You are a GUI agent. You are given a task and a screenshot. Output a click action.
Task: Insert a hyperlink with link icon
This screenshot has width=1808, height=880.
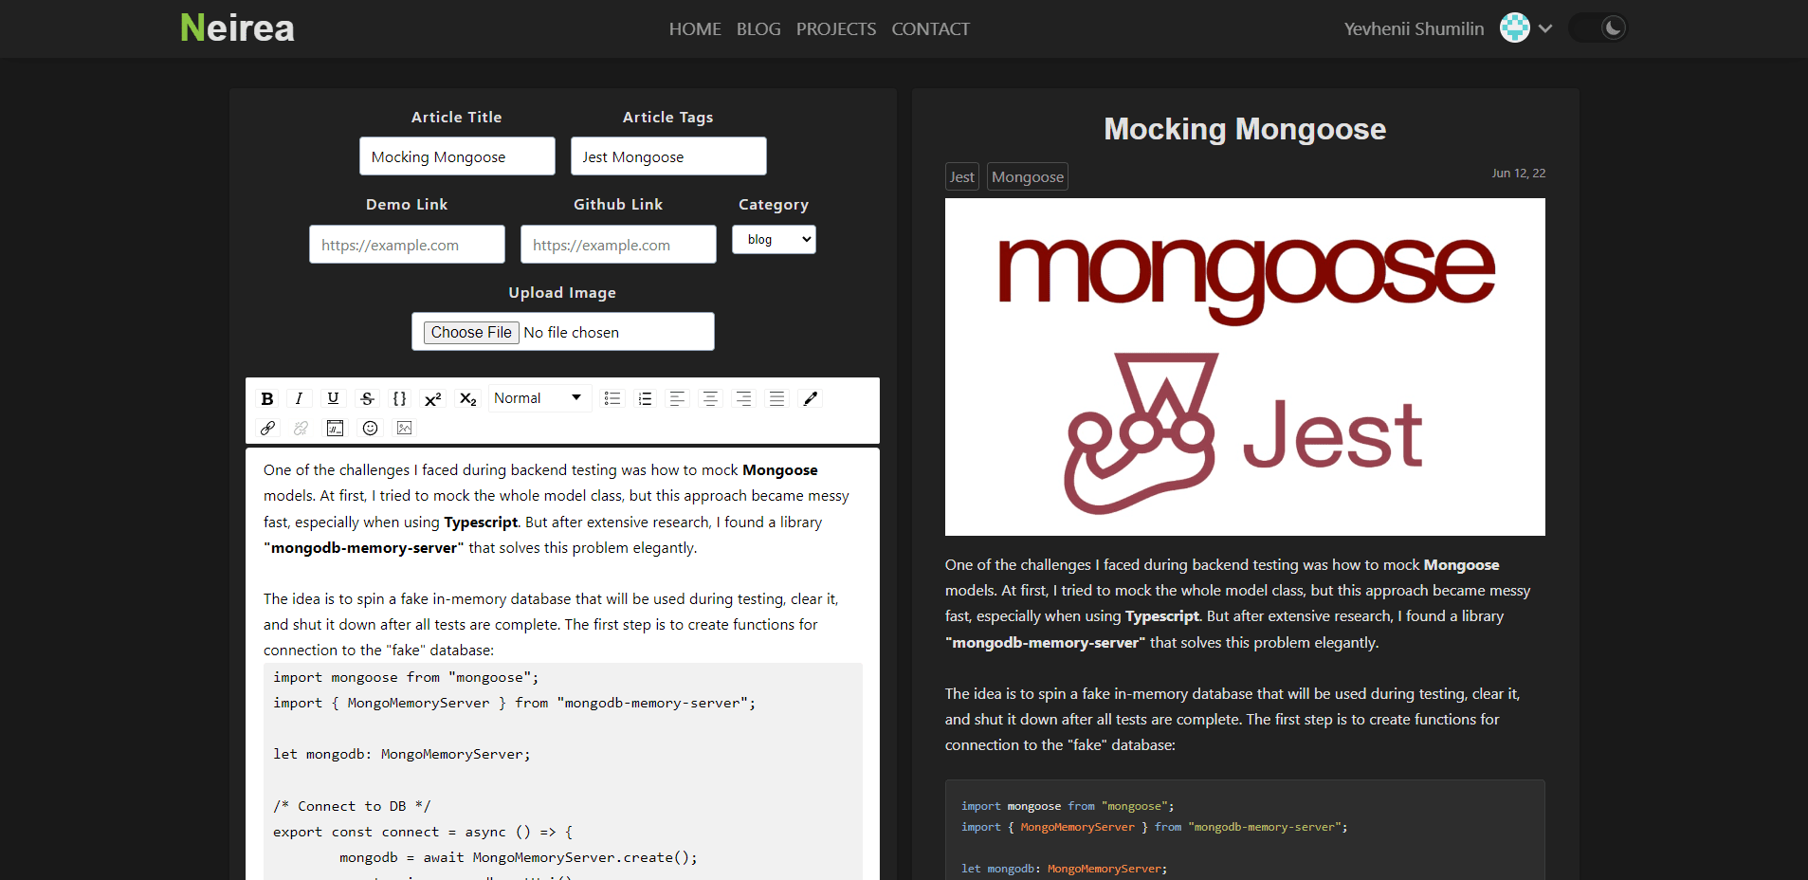click(x=267, y=428)
